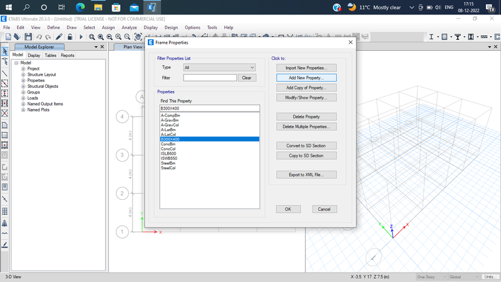Open File Explorer from the taskbar
The width and height of the screenshot is (501, 282).
click(x=98, y=7)
